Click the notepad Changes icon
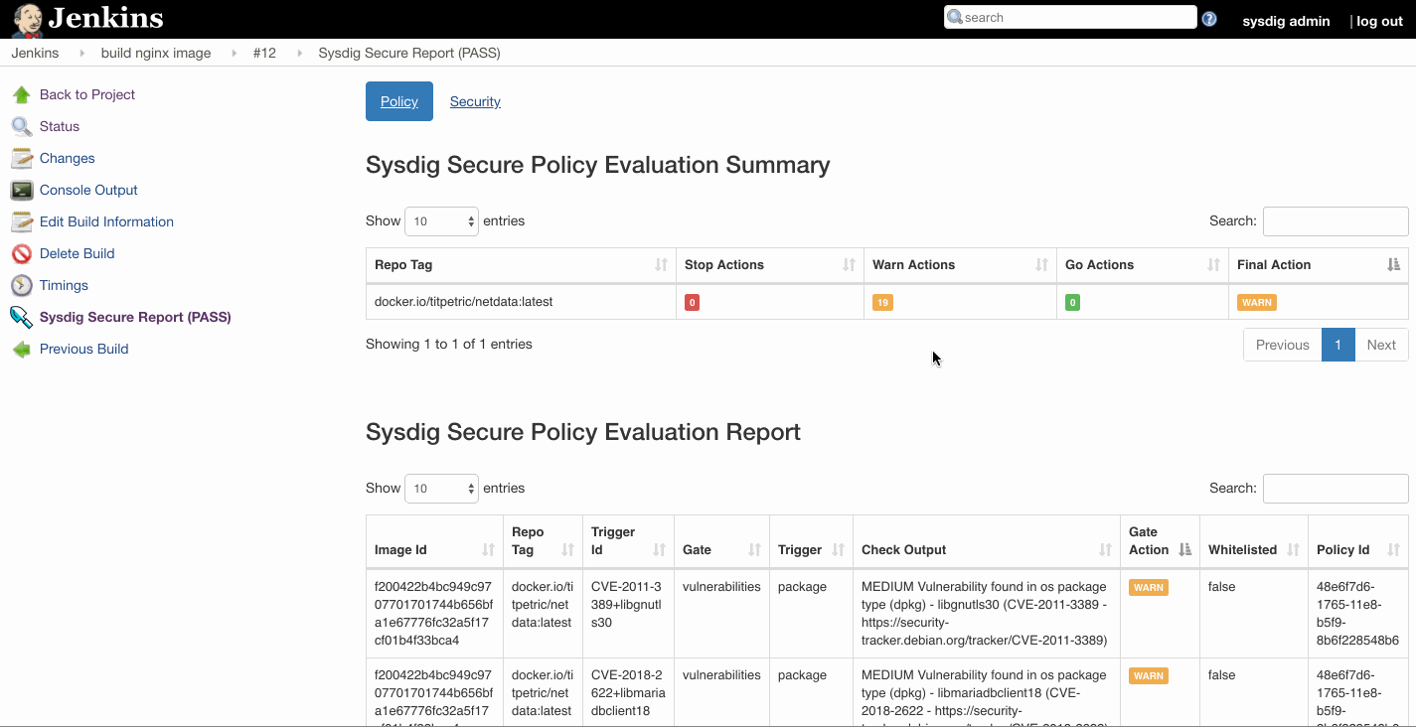Image resolution: width=1416 pixels, height=727 pixels. 22,158
